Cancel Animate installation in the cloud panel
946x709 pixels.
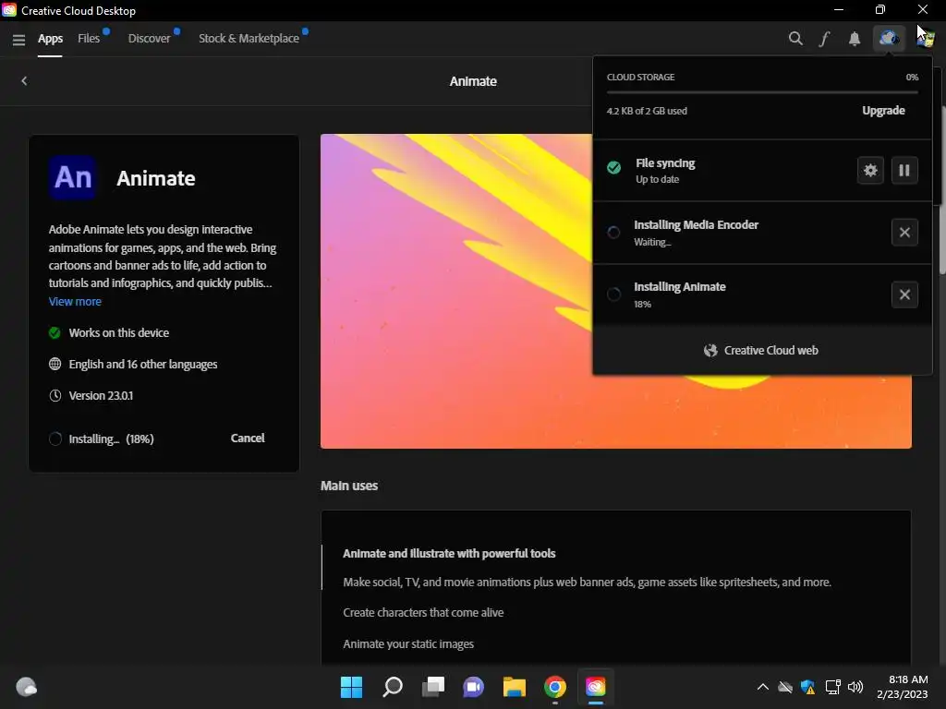pyautogui.click(x=904, y=294)
